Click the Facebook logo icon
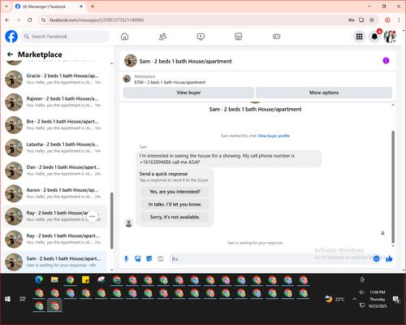The image size is (406, 325). (11, 37)
